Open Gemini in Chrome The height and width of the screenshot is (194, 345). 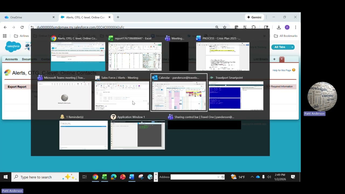pyautogui.click(x=254, y=17)
